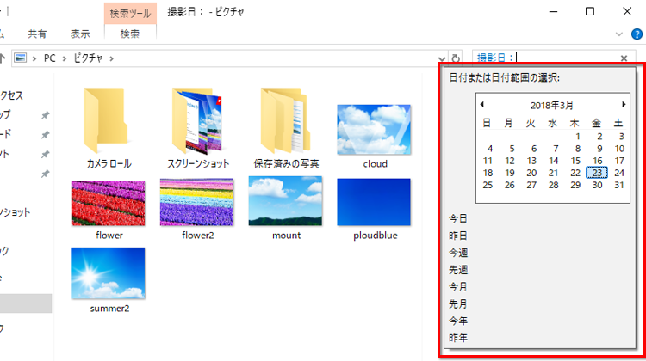This screenshot has height=361, width=646.
Task: Pick March 14 in the calendar
Action: 553,161
